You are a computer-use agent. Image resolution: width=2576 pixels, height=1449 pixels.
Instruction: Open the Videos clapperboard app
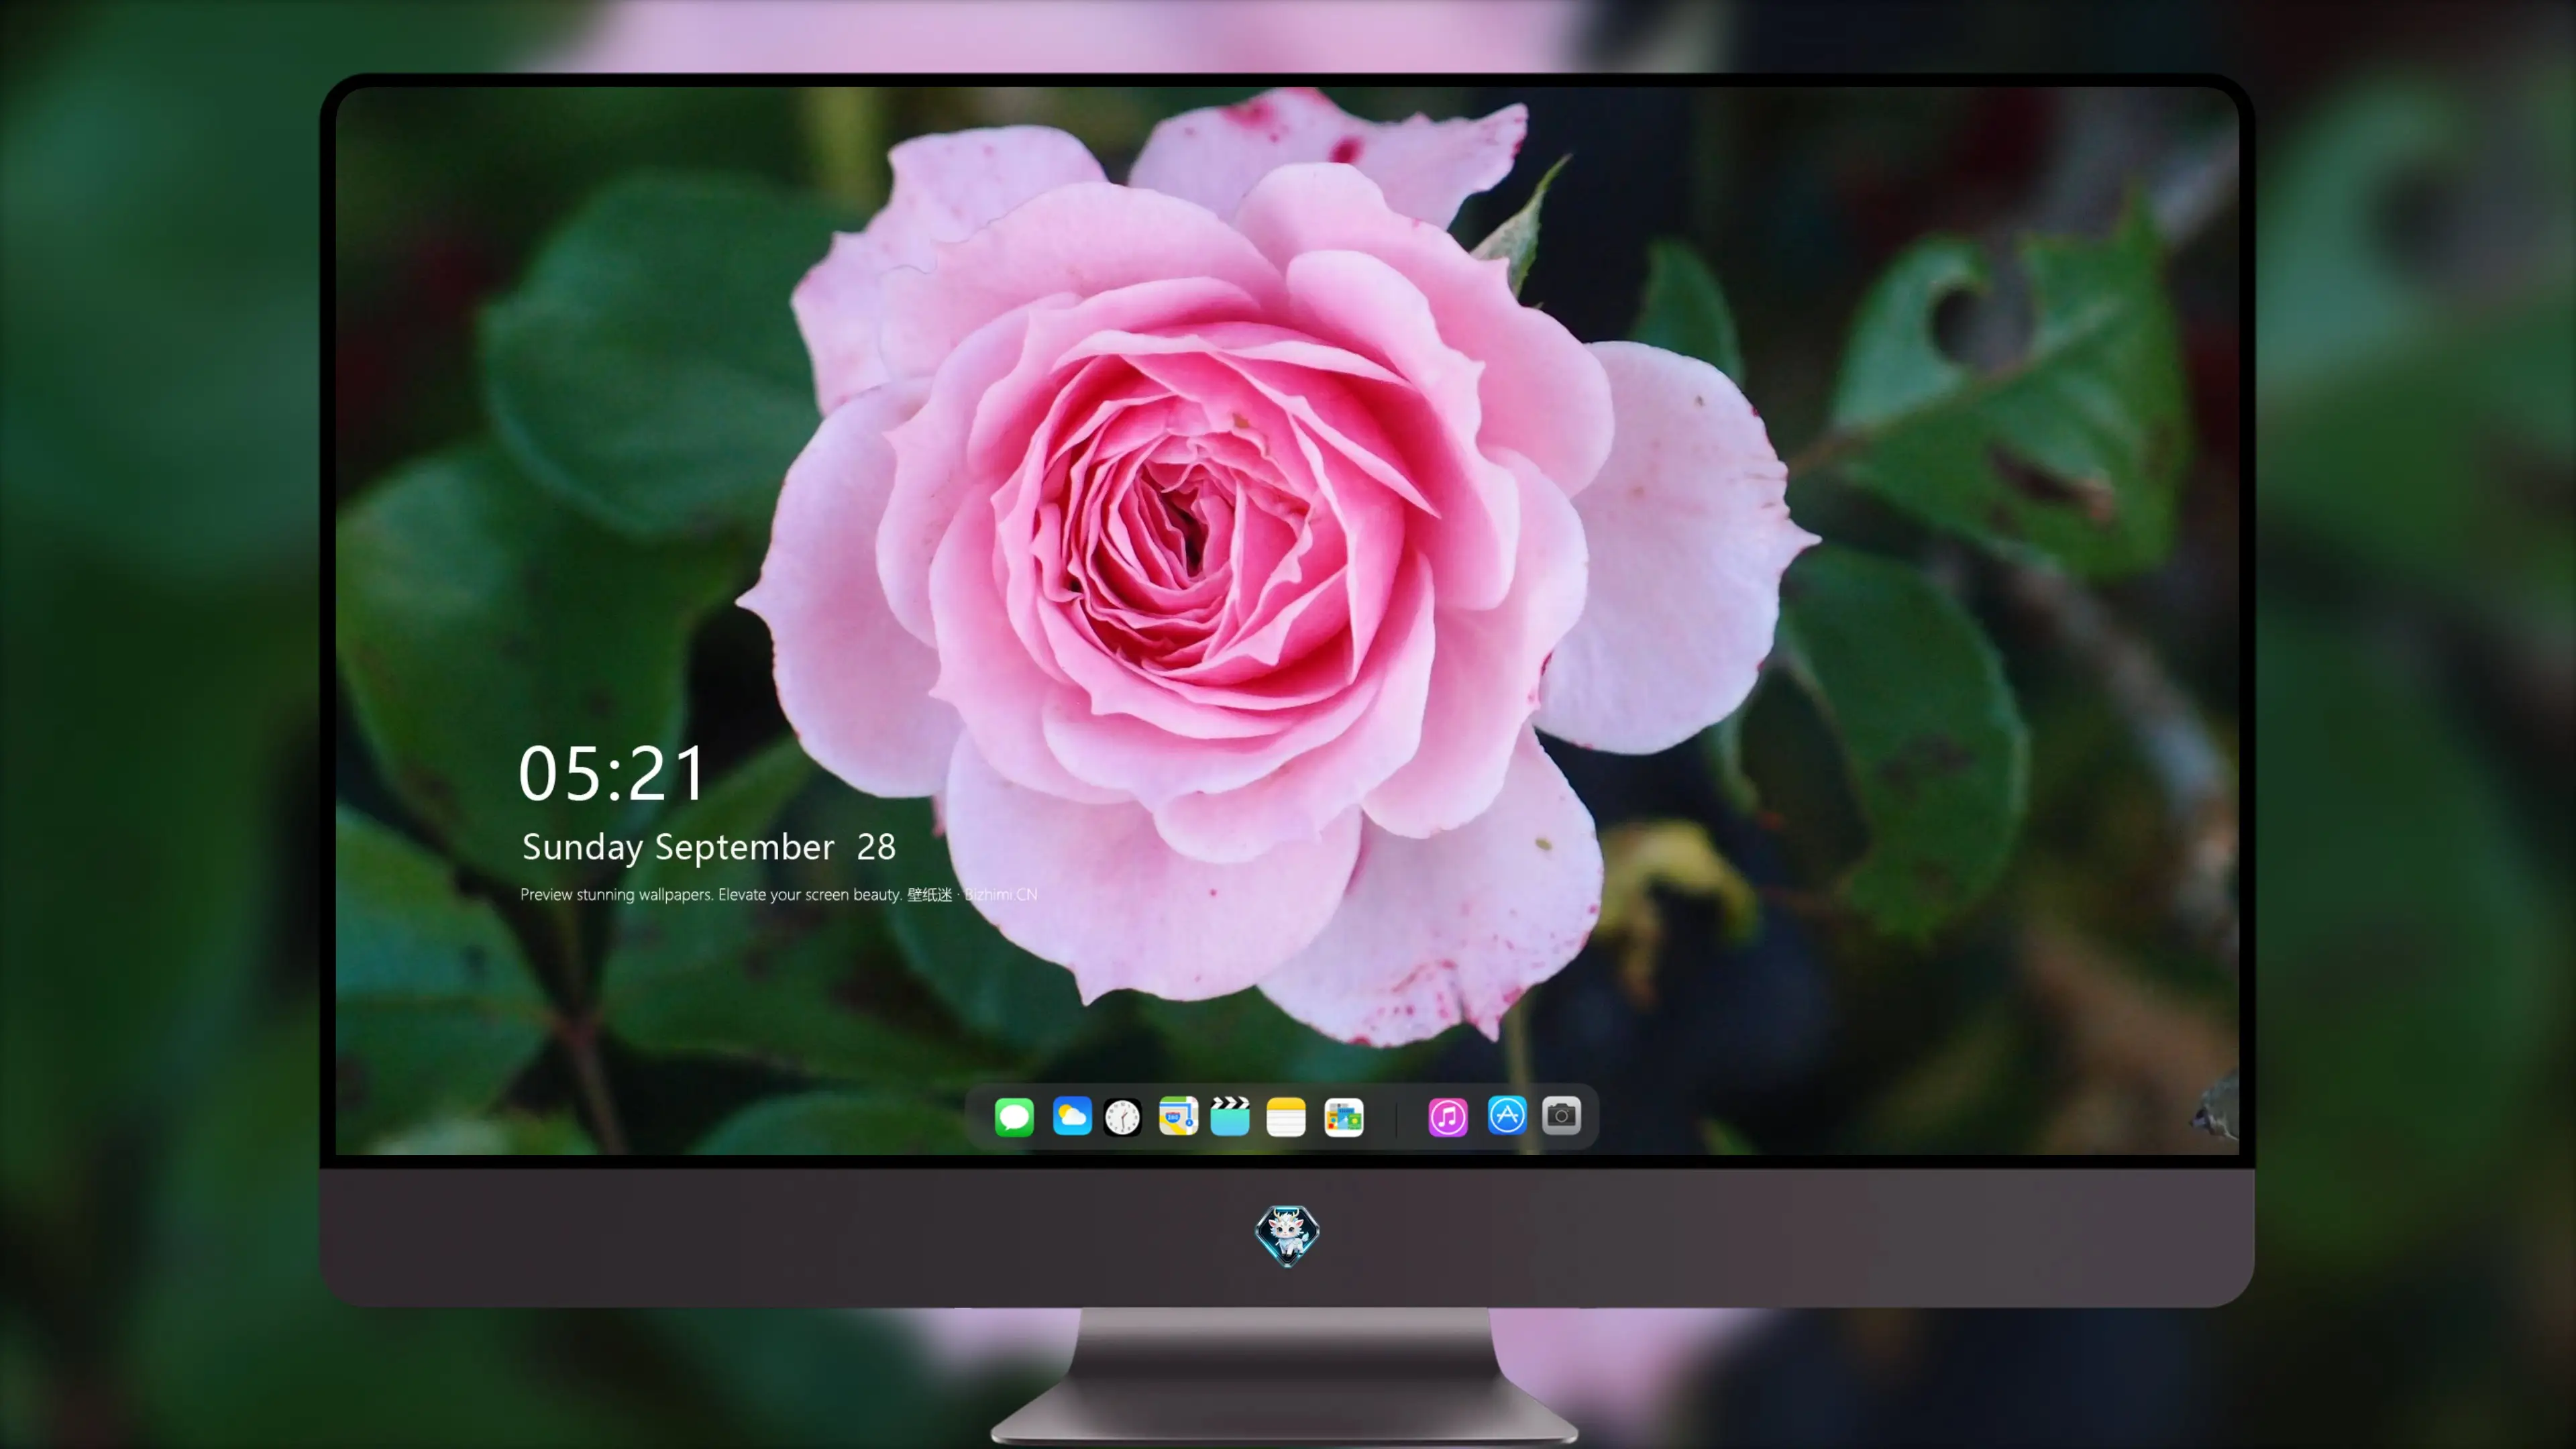click(1230, 1116)
